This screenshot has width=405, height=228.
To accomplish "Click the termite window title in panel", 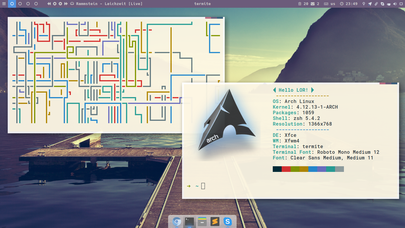I will [x=203, y=4].
